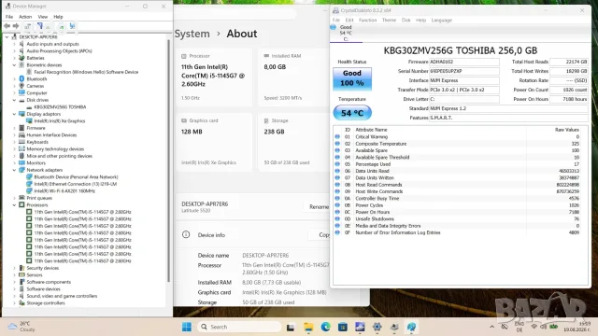The width and height of the screenshot is (598, 336).
Task: Open the Windows Start menu
Action: 187,327
